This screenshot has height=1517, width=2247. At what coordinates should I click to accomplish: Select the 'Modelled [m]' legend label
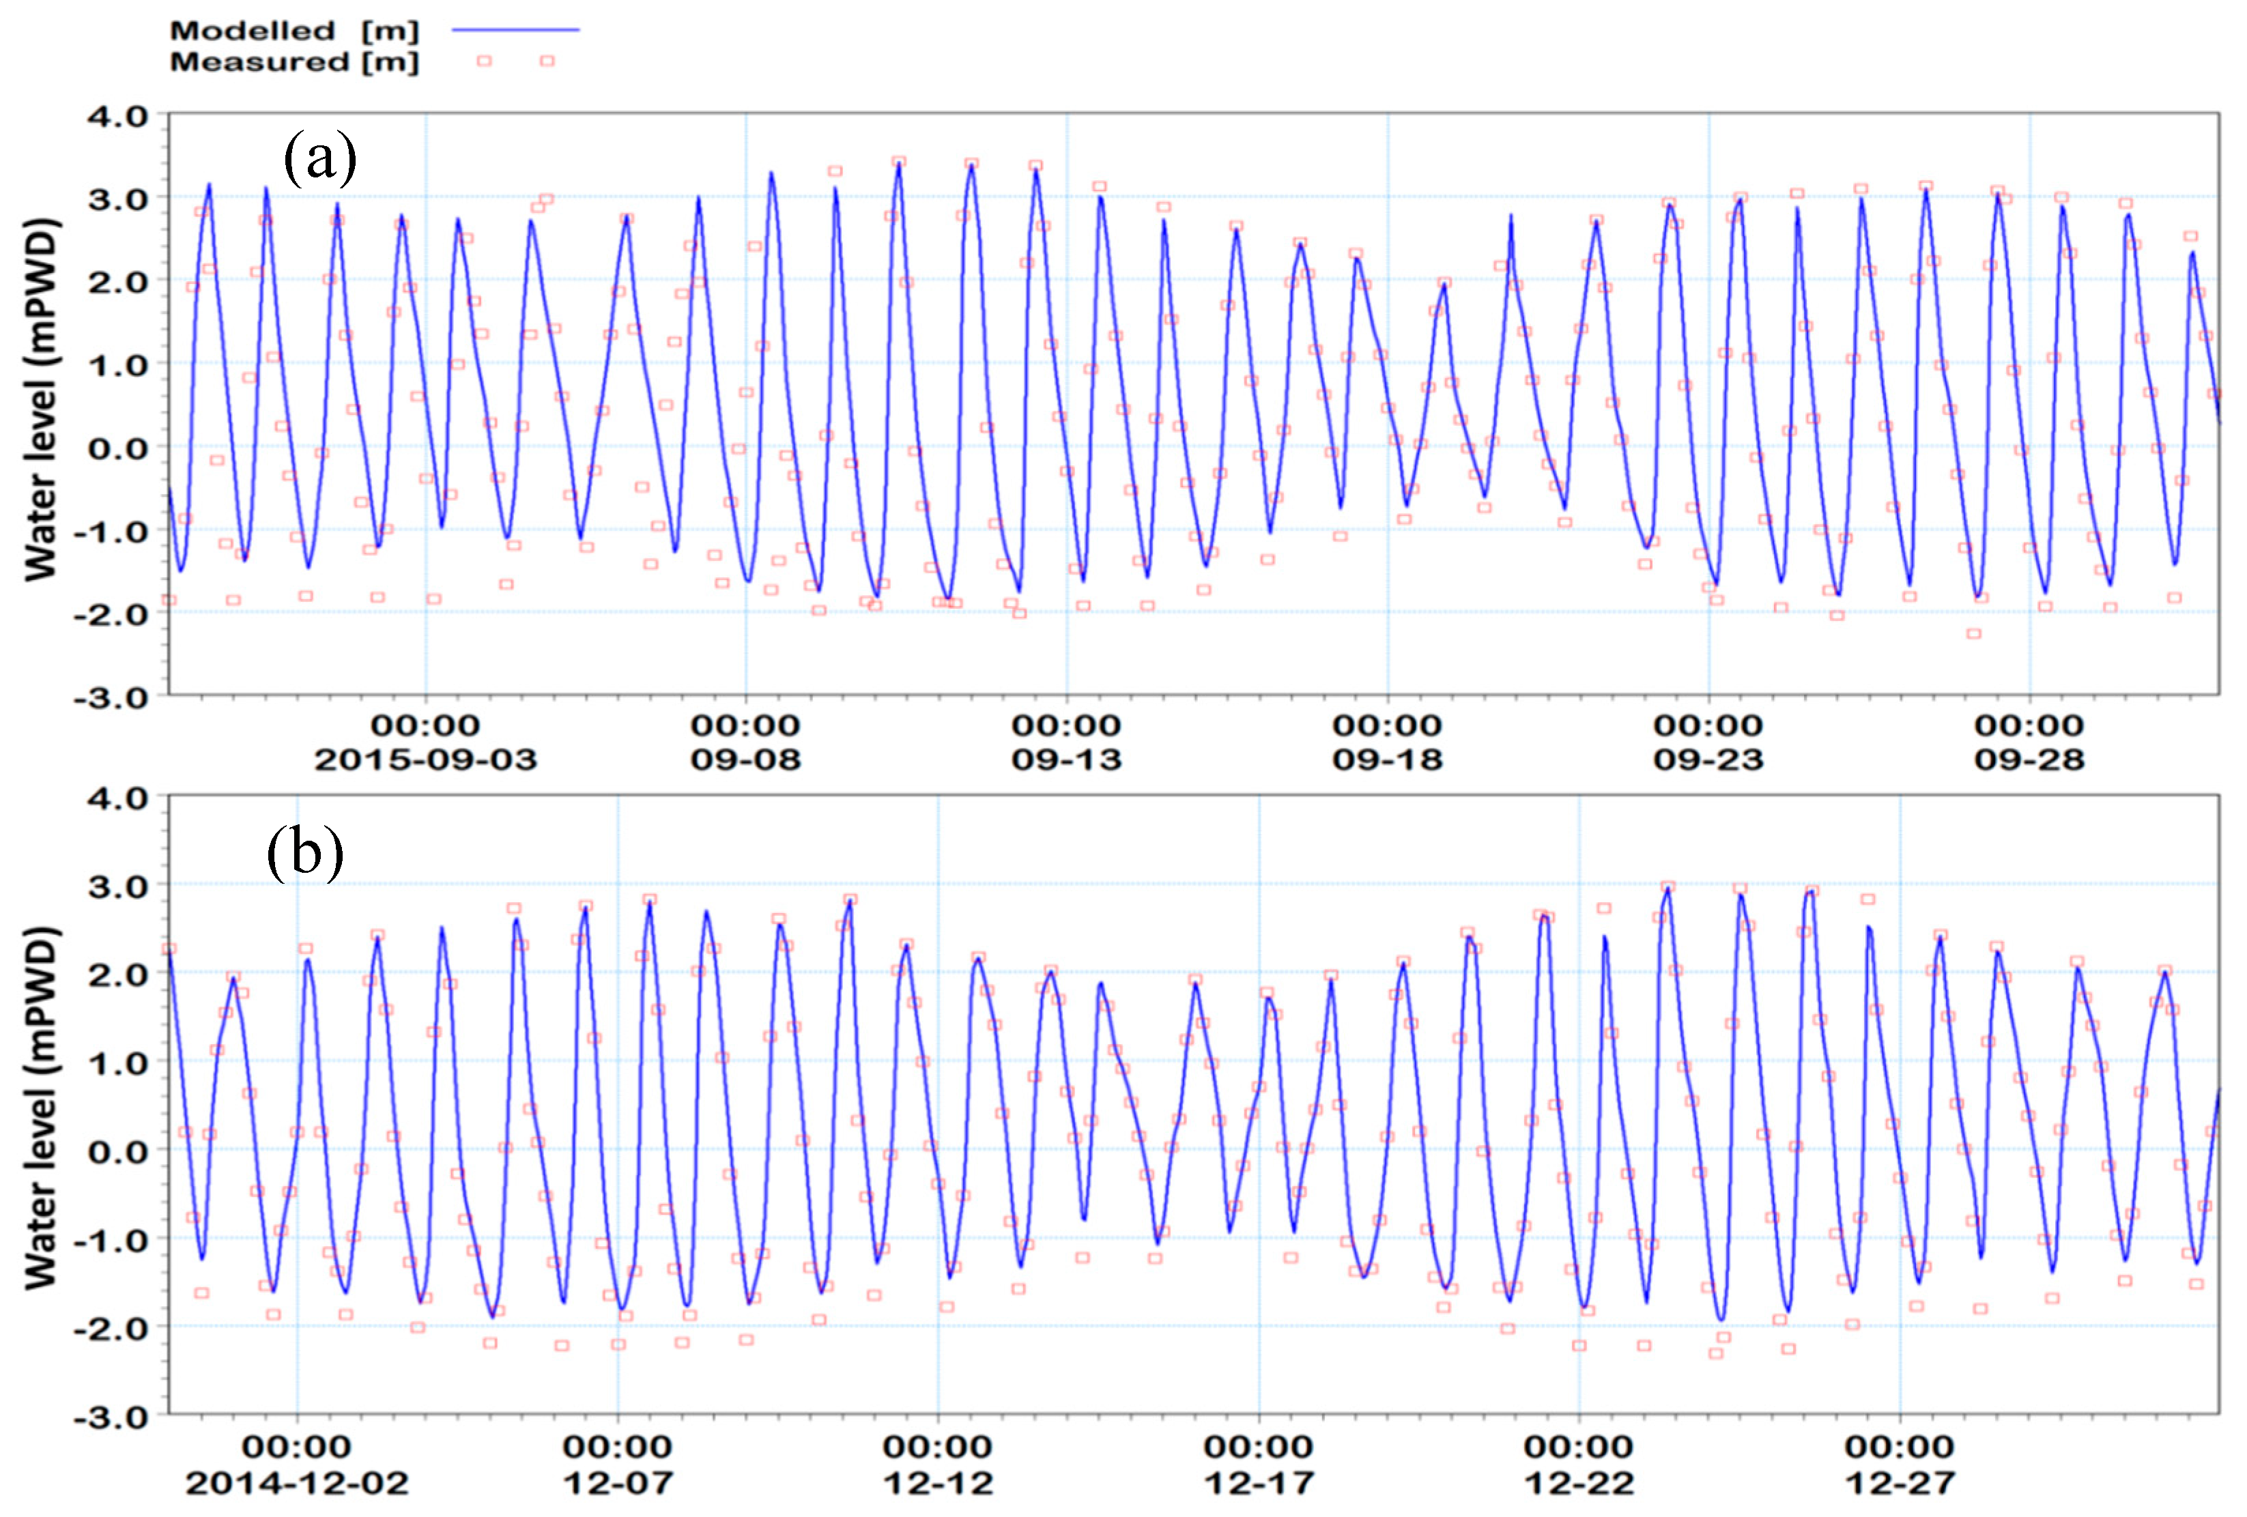(294, 31)
